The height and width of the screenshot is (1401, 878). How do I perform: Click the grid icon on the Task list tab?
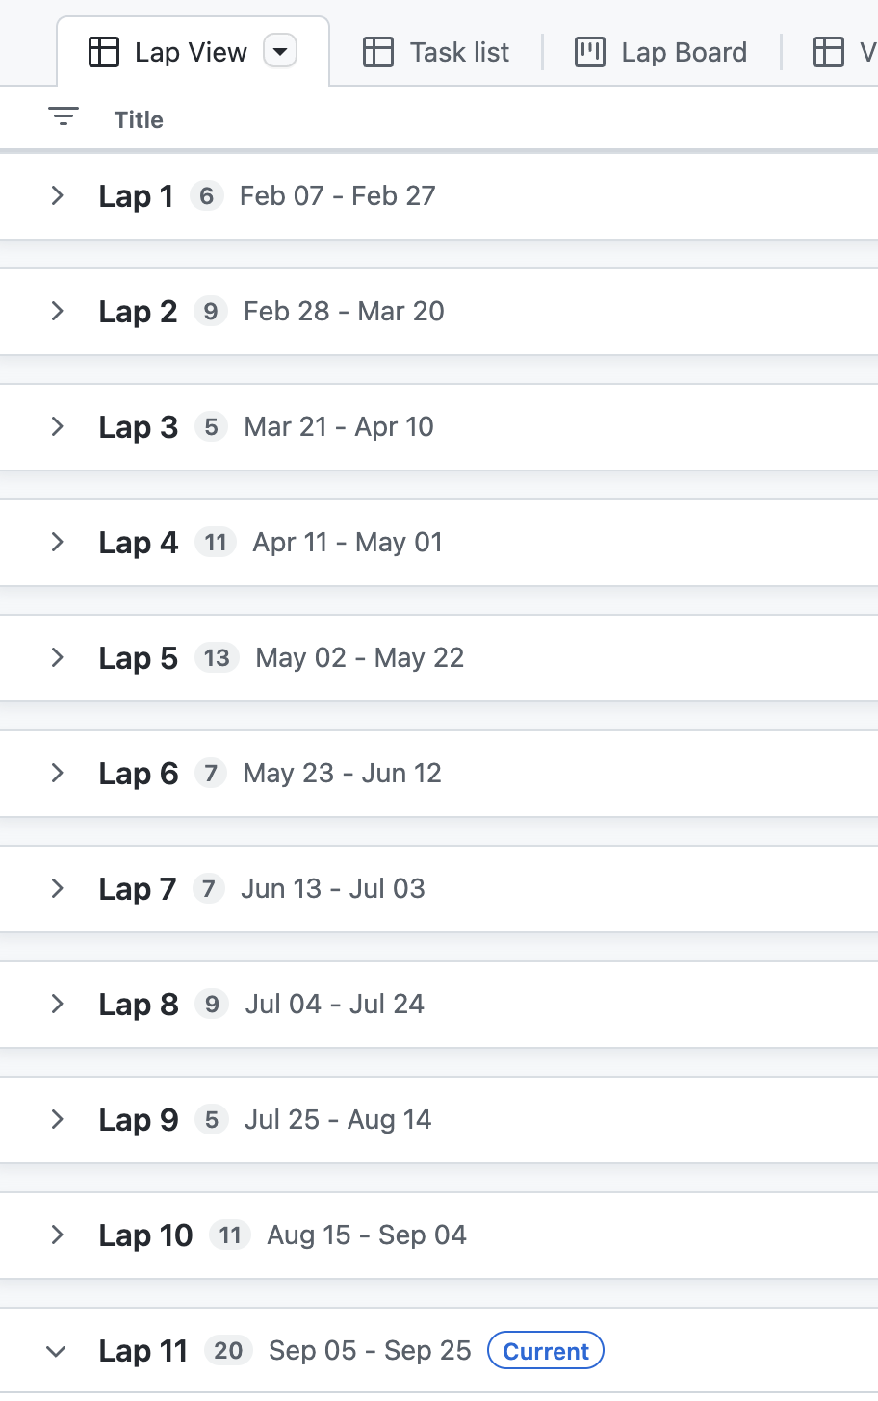tap(377, 52)
